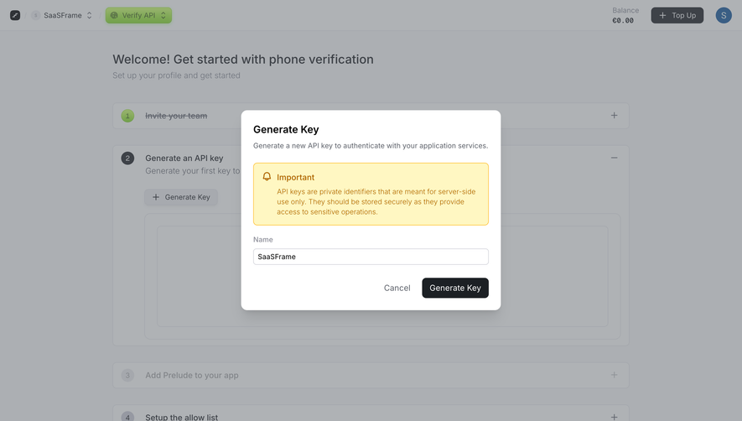Click the Top Up button
The height and width of the screenshot is (421, 742).
[677, 15]
